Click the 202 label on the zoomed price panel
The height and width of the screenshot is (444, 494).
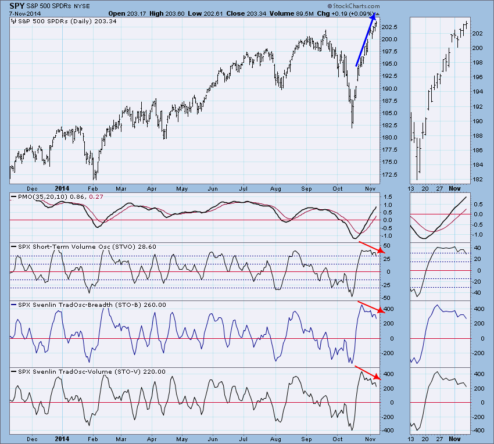coord(478,33)
